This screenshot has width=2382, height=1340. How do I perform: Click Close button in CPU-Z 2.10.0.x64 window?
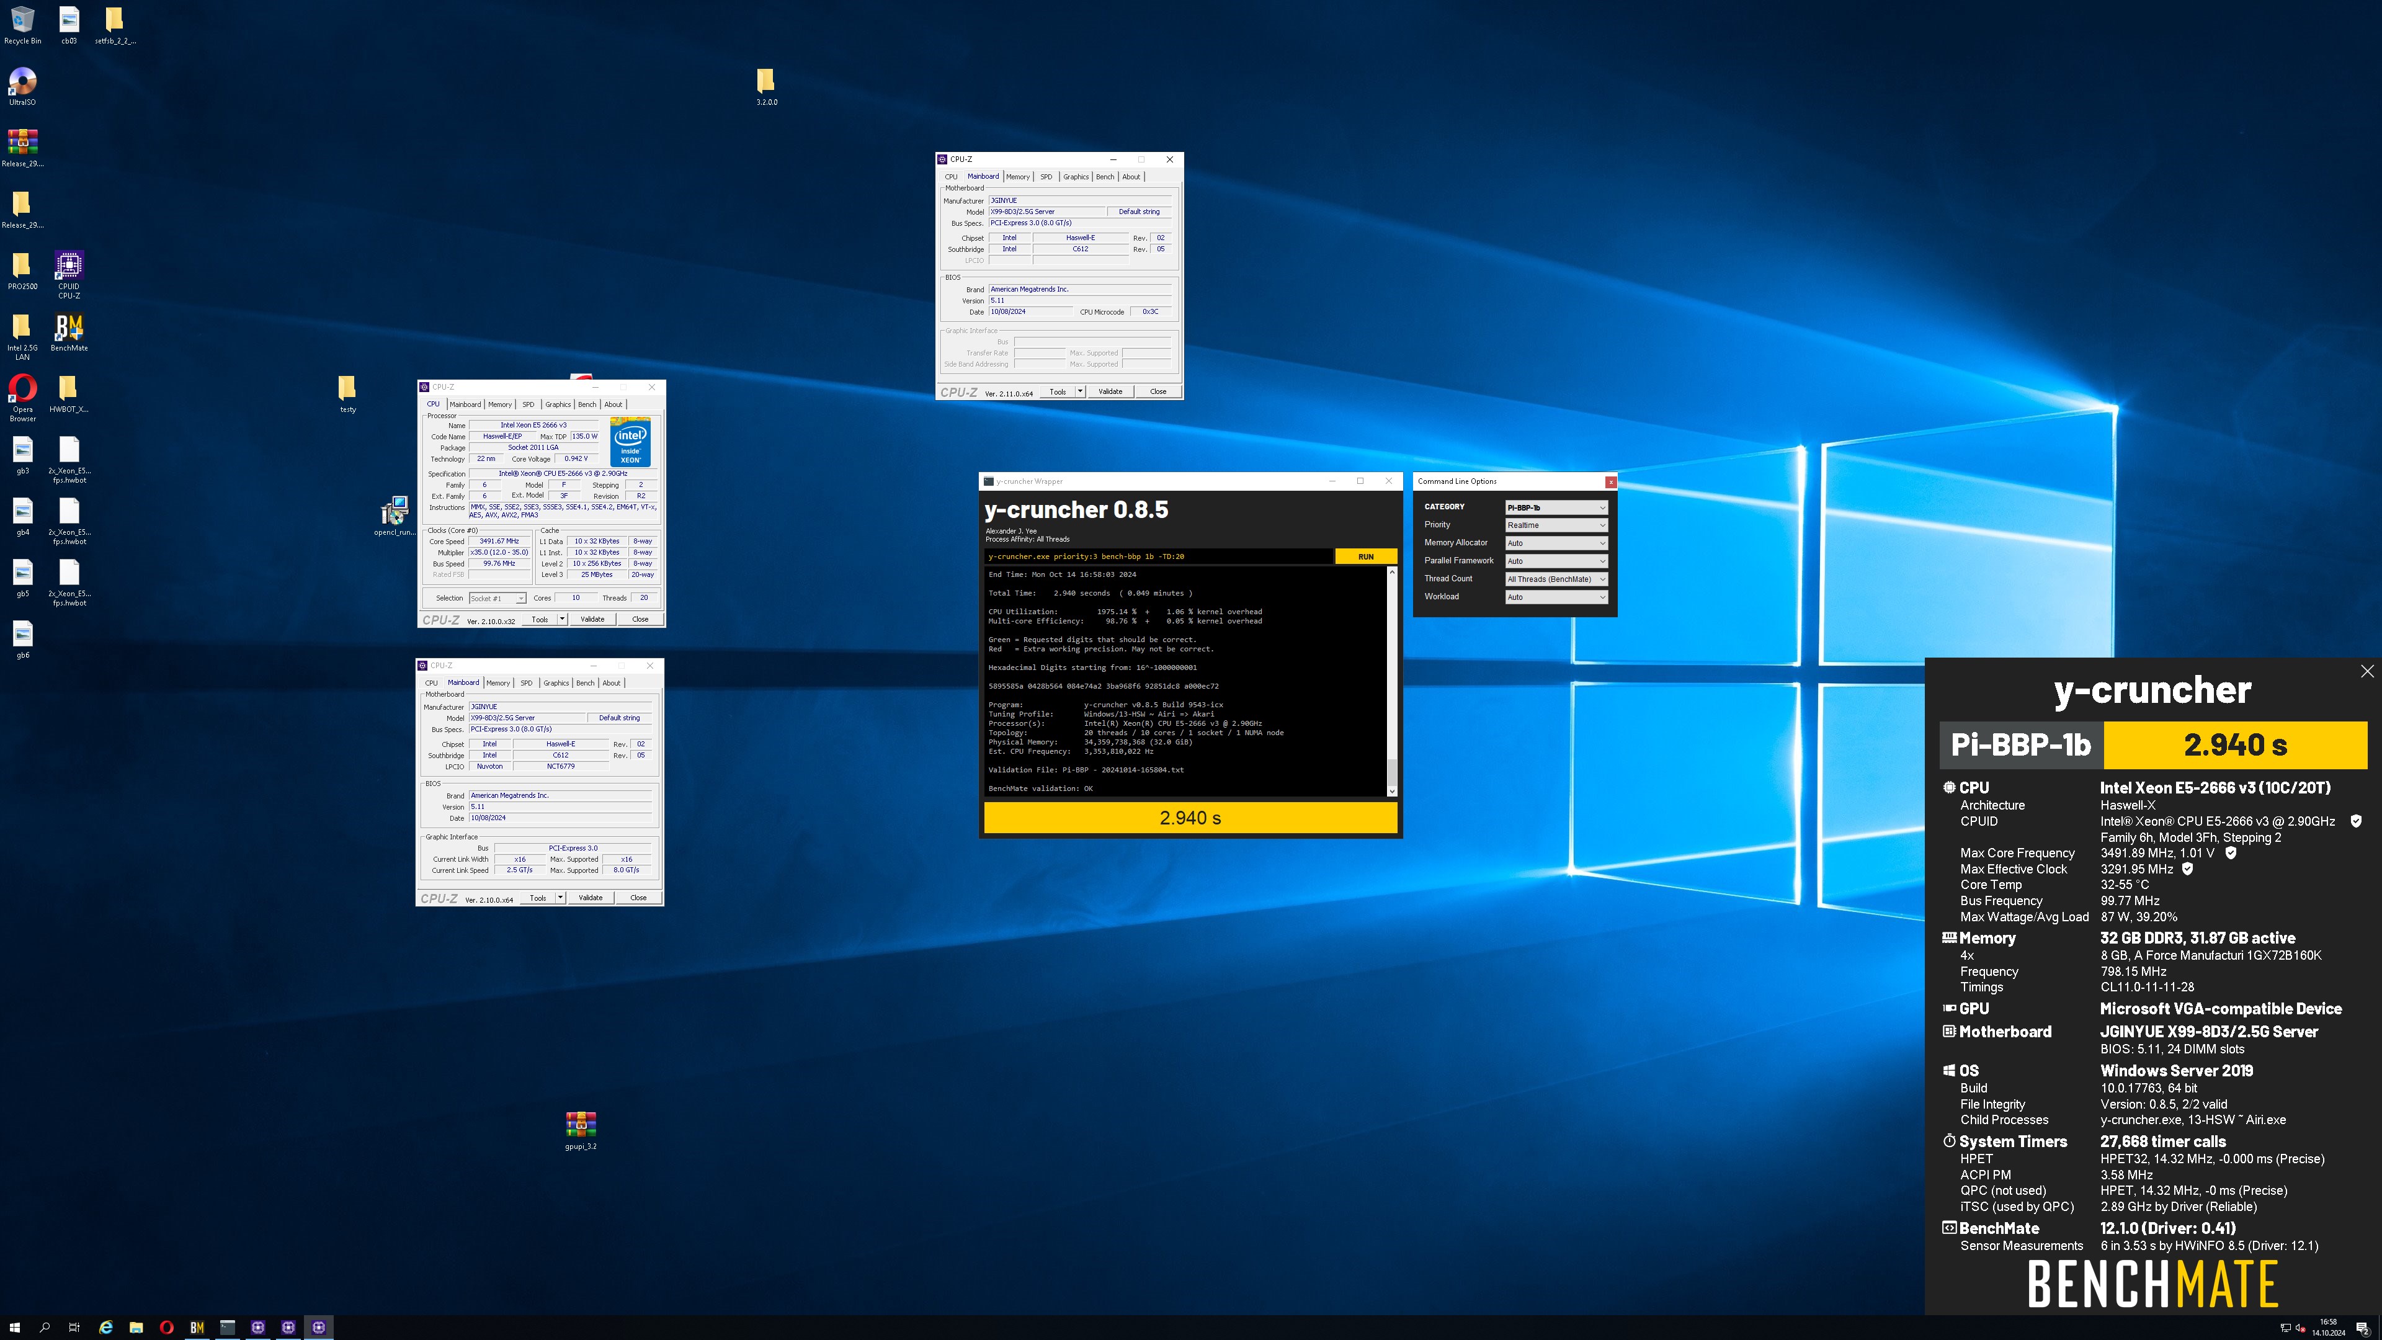(638, 898)
